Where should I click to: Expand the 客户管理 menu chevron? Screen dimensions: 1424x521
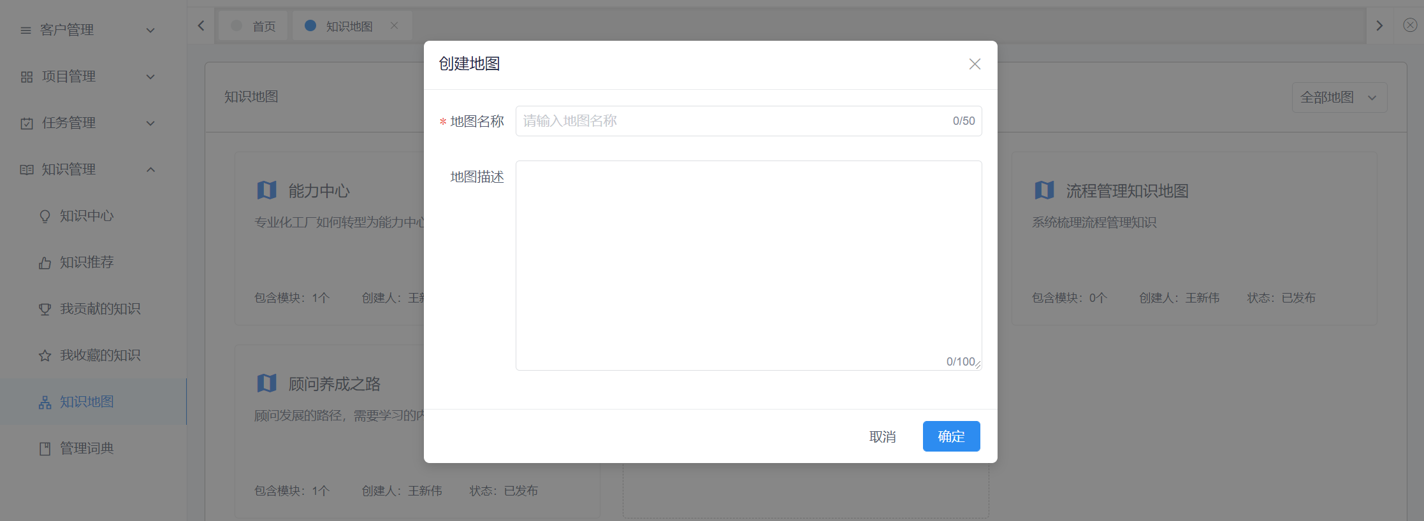tap(150, 30)
